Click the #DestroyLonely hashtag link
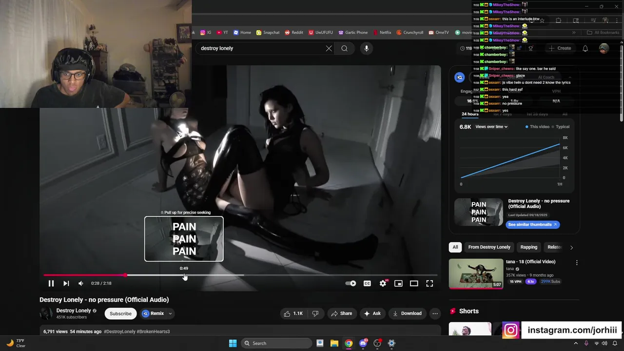This screenshot has width=624, height=351. coord(119,331)
